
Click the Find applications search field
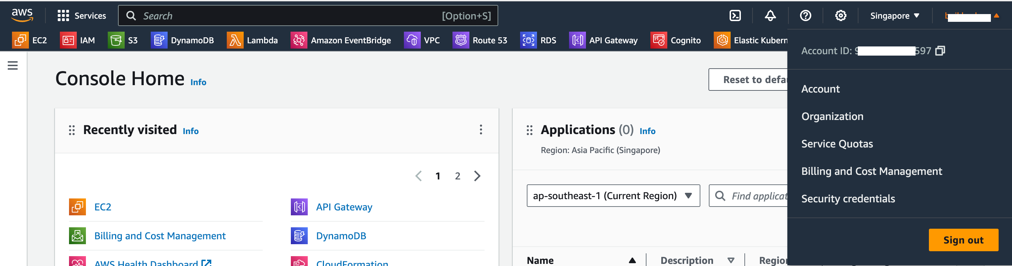pos(748,196)
